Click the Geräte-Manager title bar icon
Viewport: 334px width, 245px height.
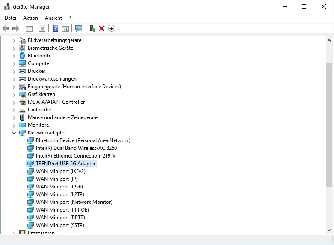pyautogui.click(x=7, y=6)
